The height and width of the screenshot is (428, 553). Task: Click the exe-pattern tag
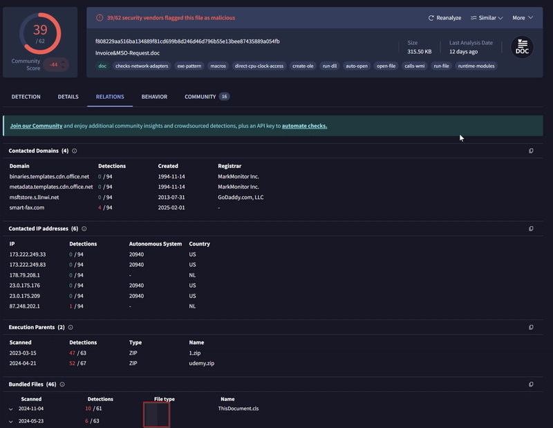pyautogui.click(x=189, y=66)
